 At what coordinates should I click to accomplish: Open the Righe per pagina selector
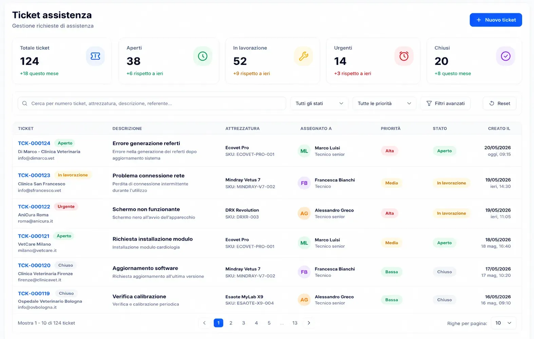[x=503, y=323]
